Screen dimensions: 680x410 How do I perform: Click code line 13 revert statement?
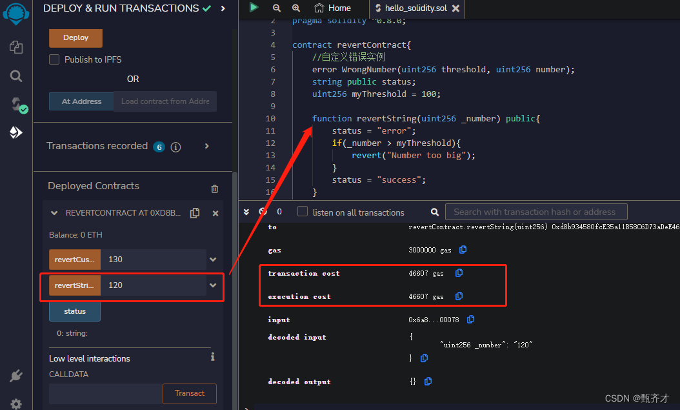coord(414,156)
